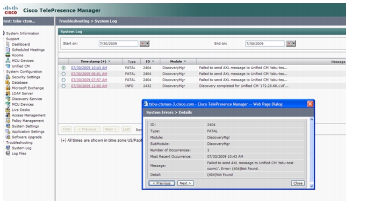
Task: Click the Security Settings icon
Action: [8, 77]
